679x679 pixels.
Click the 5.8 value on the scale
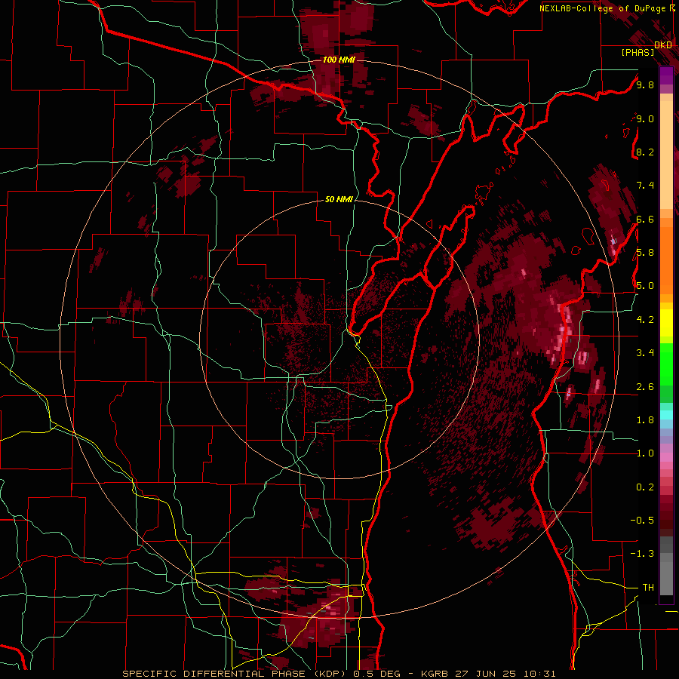645,253
